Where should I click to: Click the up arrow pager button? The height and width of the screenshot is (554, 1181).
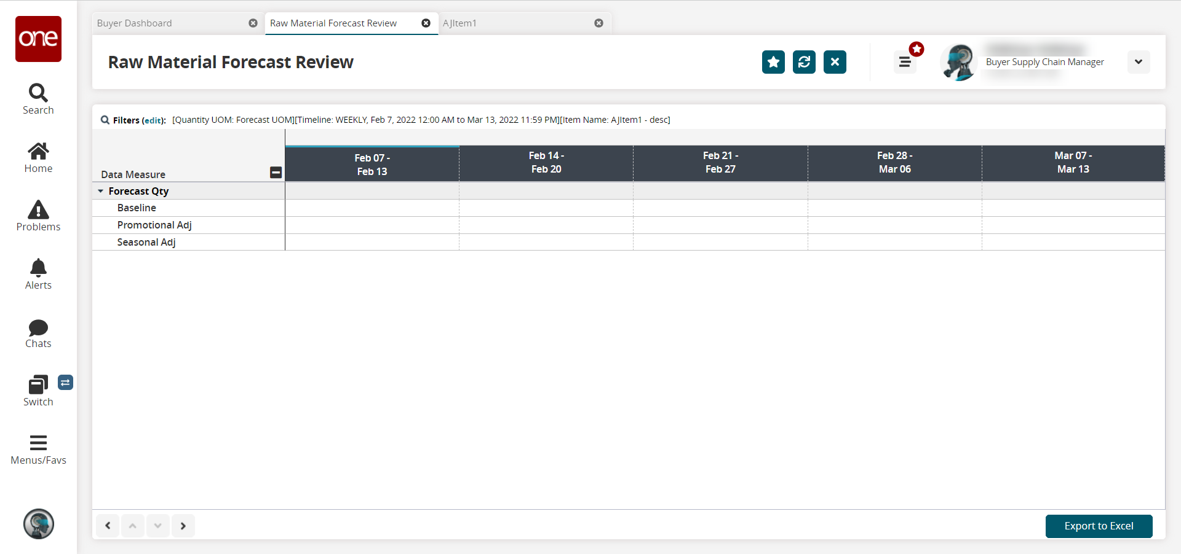tap(133, 526)
